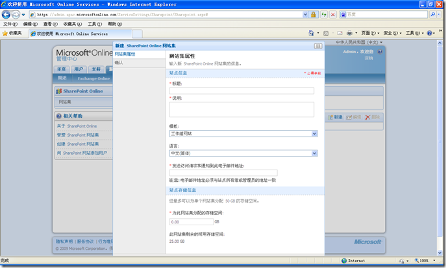Click the 注销 sign out link
The width and height of the screenshot is (446, 268).
point(369,58)
